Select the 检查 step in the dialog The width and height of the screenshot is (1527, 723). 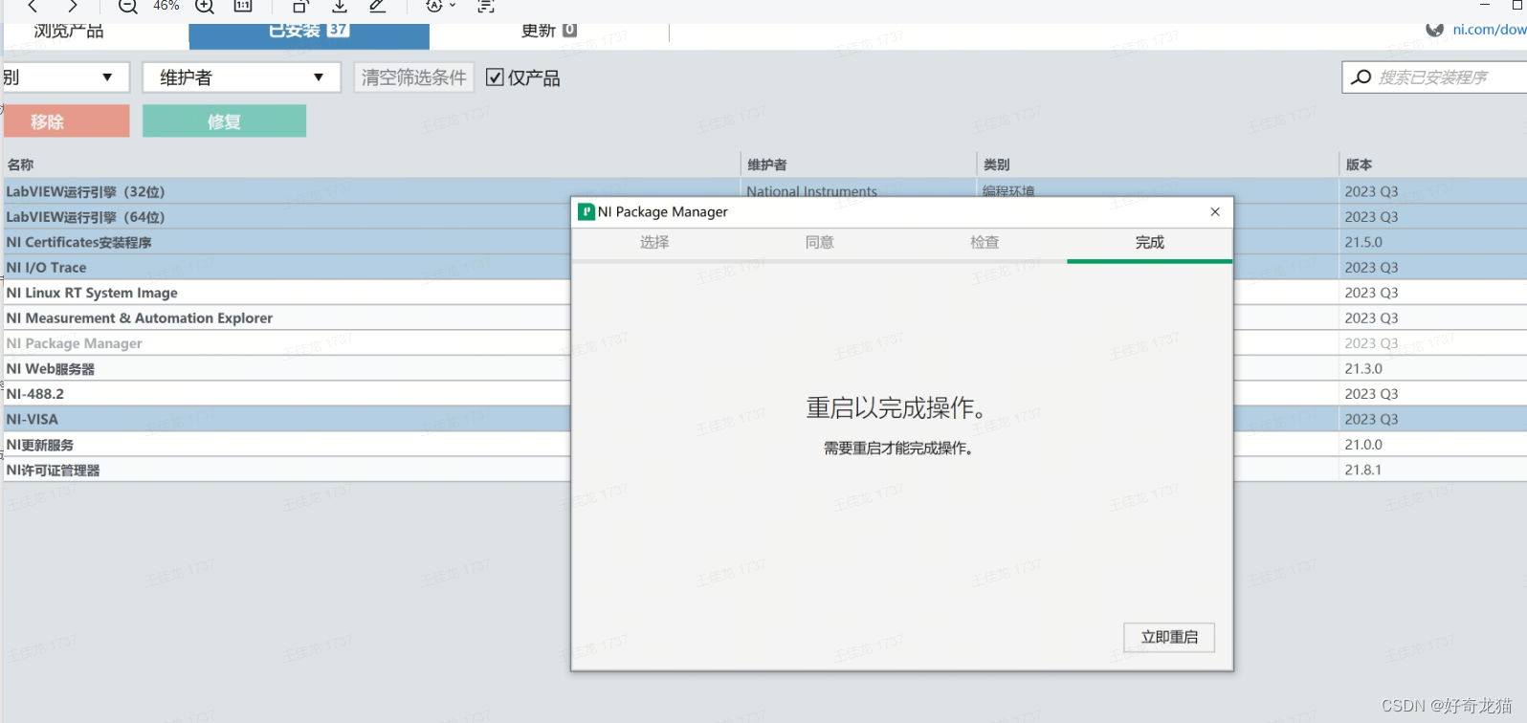[985, 243]
